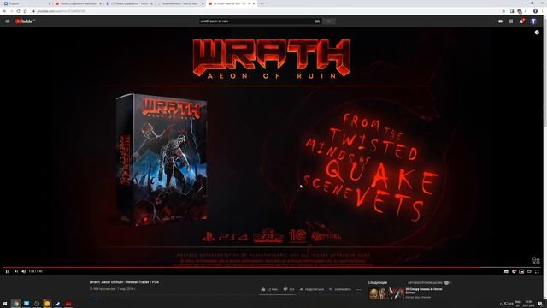Image resolution: width=547 pixels, height=308 pixels.
Task: Pause the video
Action: click(x=8, y=271)
